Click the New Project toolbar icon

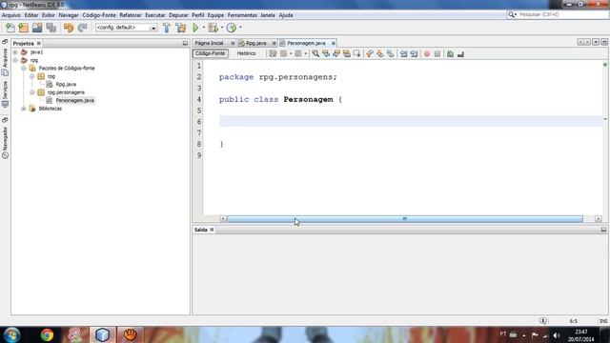pyautogui.click(x=24, y=28)
